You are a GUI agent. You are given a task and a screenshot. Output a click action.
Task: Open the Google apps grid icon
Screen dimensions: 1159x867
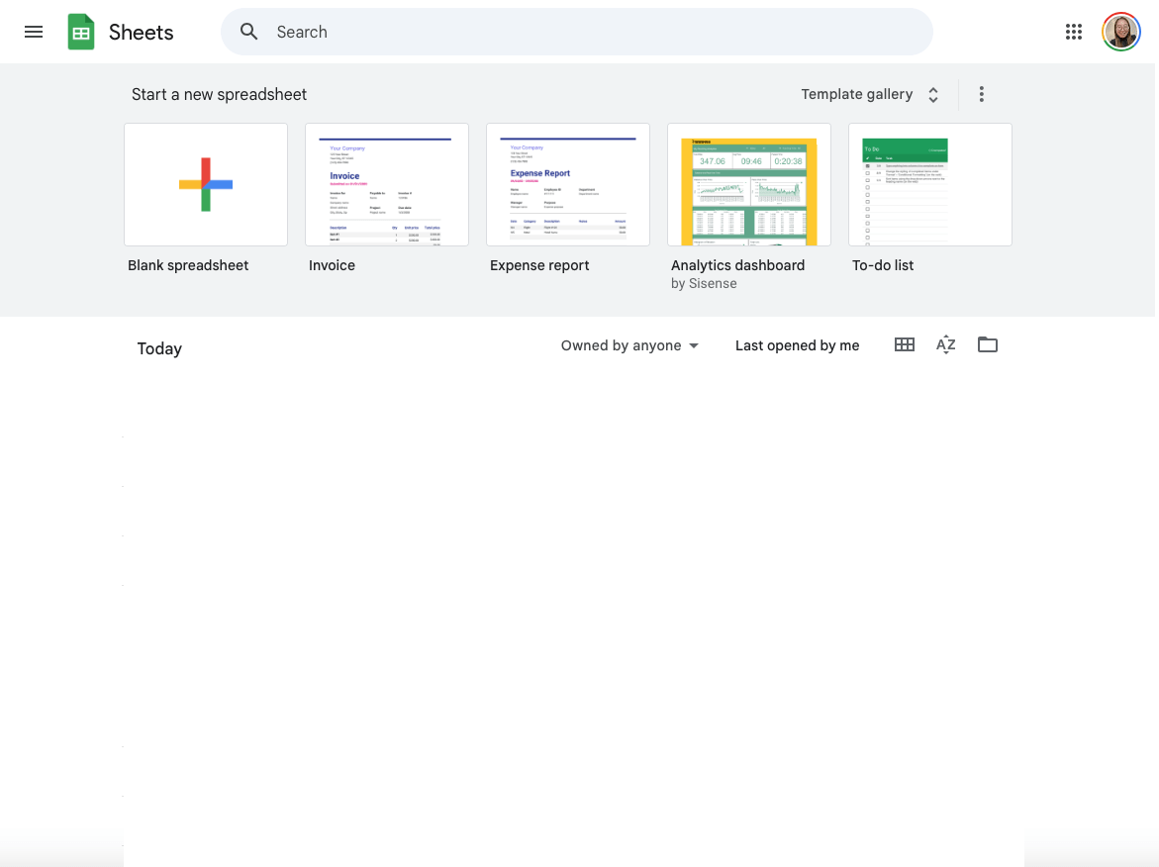[1074, 32]
